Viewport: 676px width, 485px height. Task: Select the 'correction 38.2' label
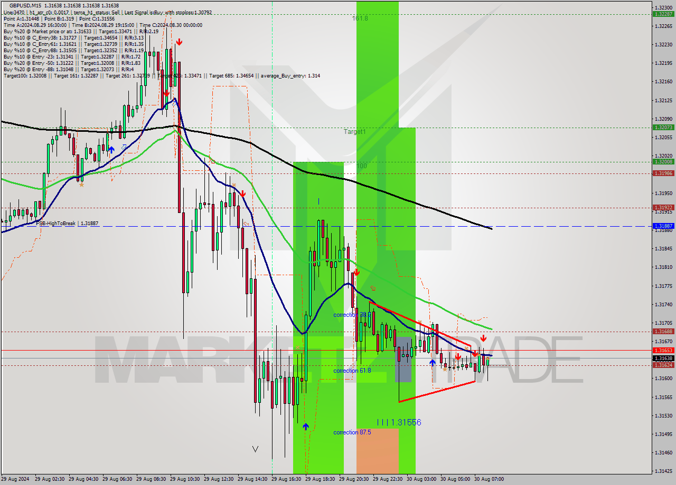pyautogui.click(x=352, y=314)
